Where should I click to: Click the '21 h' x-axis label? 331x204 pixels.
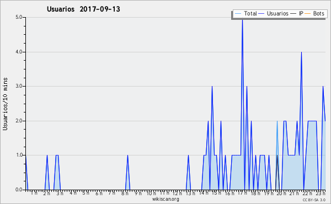coord(295,193)
